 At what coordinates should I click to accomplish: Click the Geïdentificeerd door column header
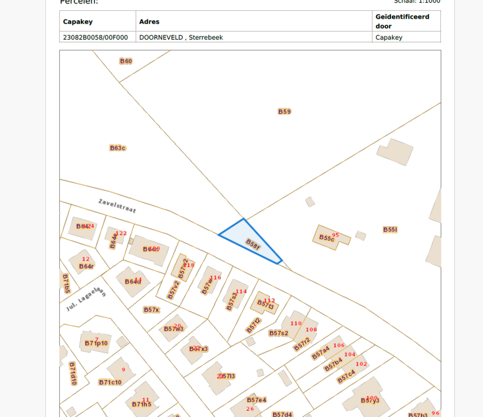pos(402,21)
